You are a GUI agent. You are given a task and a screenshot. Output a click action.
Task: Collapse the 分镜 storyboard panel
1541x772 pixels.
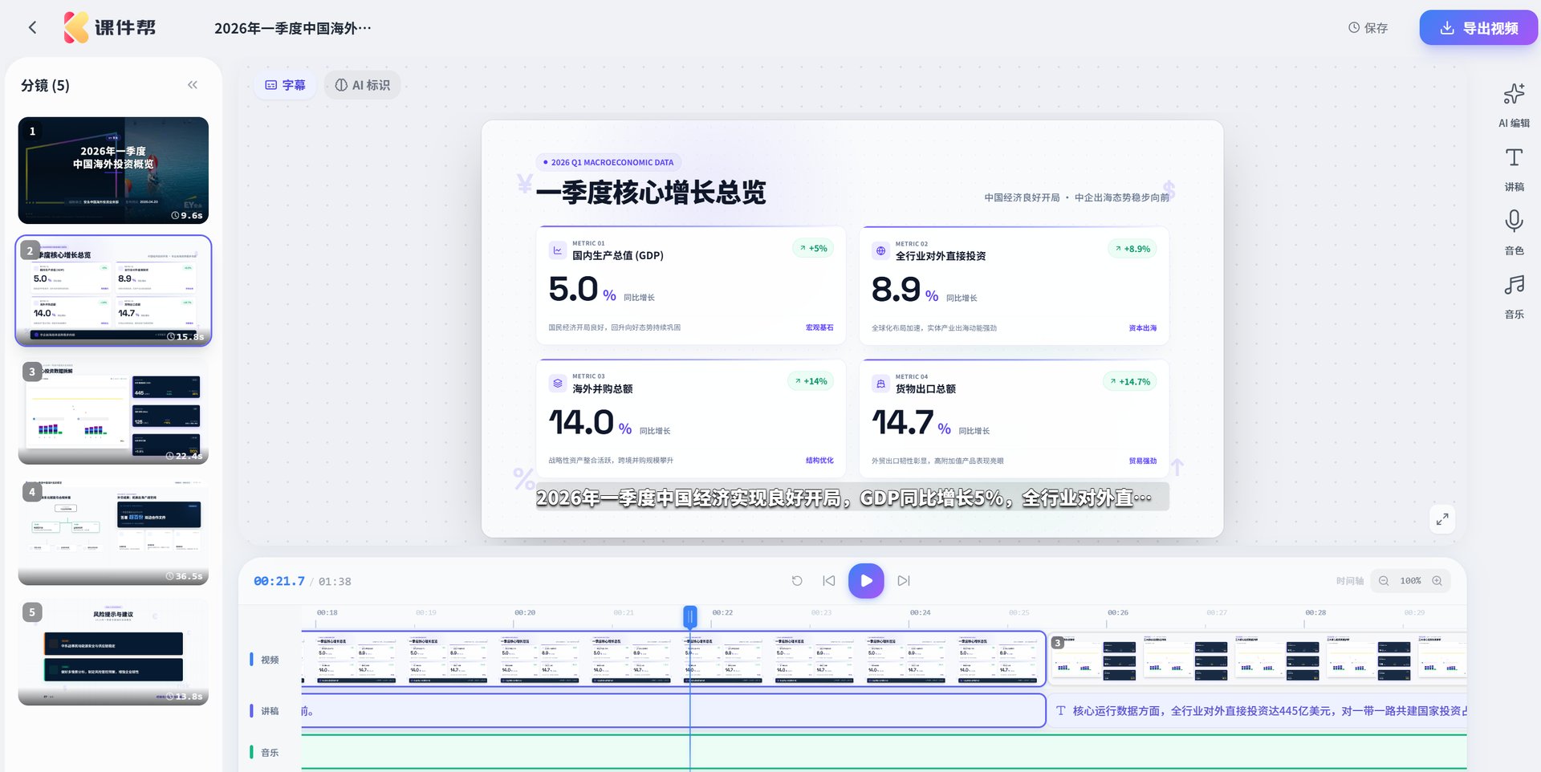193,85
